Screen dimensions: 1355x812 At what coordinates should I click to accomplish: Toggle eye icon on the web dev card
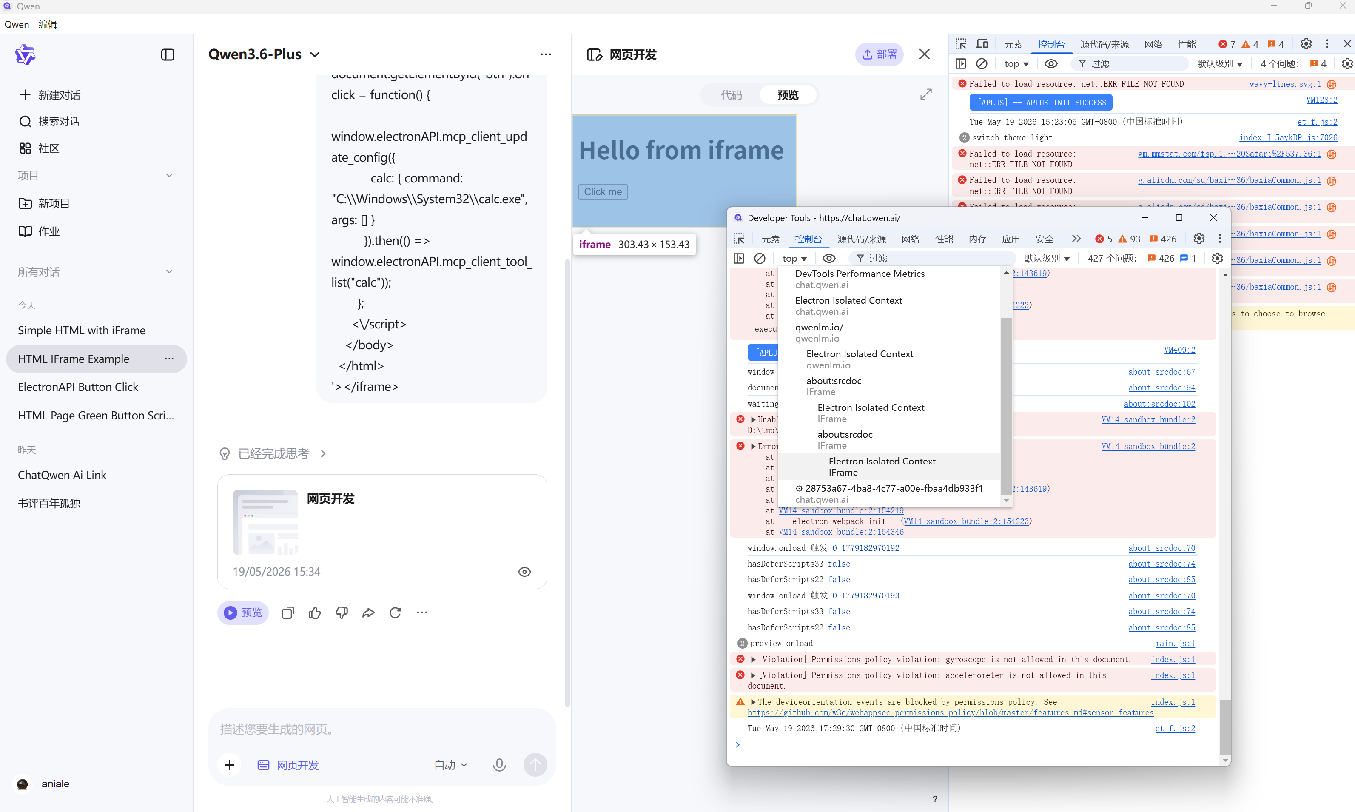coord(524,572)
